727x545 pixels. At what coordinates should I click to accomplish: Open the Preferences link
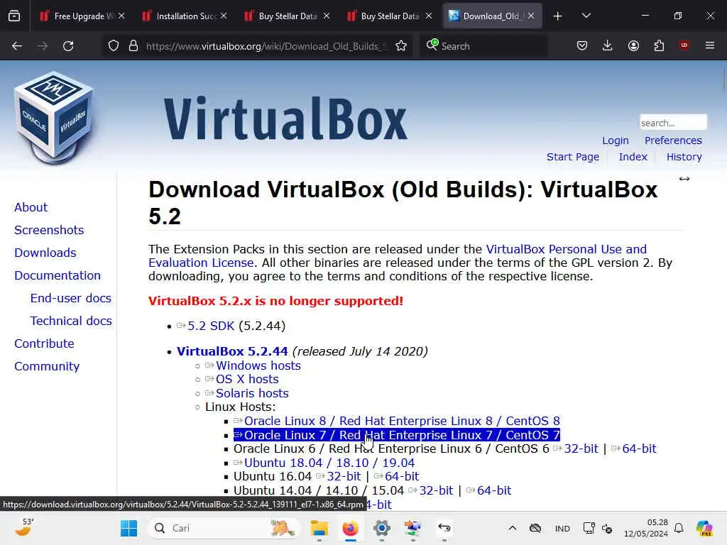[673, 141]
